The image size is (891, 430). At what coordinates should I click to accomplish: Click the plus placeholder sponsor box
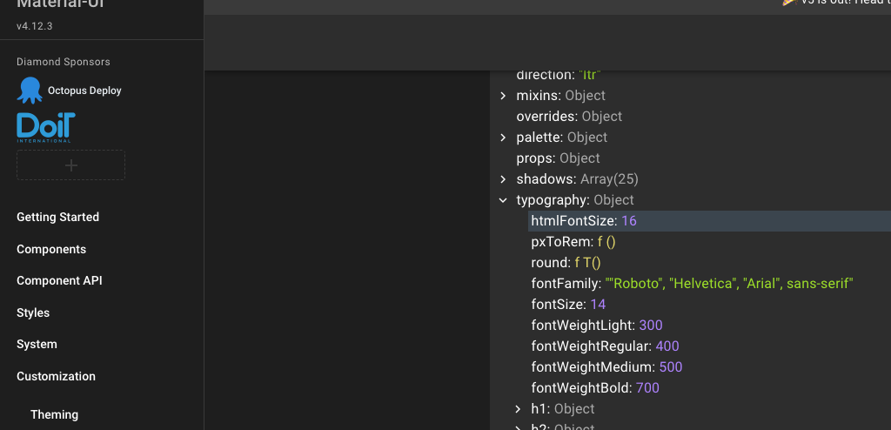point(71,165)
